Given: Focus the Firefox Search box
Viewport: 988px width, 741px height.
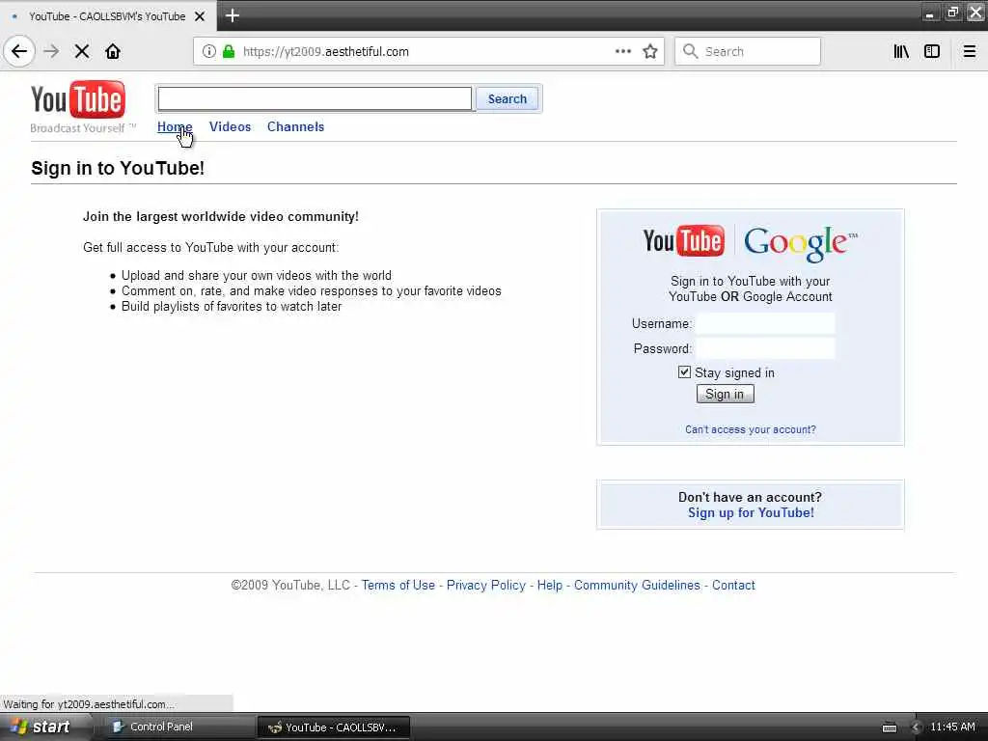Looking at the screenshot, I should click(x=748, y=51).
